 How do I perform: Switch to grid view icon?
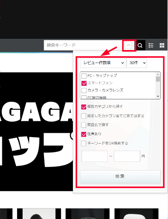click(x=162, y=45)
